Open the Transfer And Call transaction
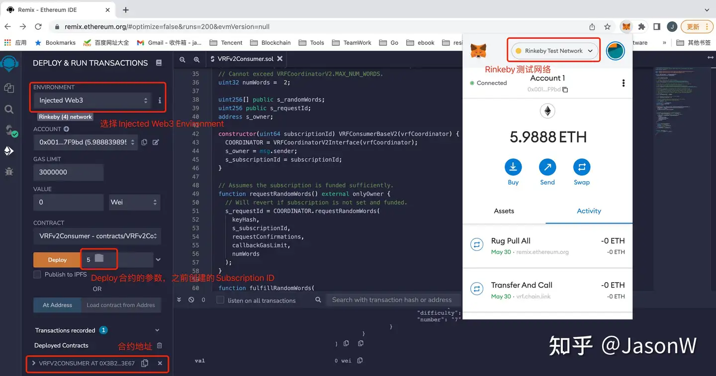The height and width of the screenshot is (376, 716). click(x=547, y=290)
